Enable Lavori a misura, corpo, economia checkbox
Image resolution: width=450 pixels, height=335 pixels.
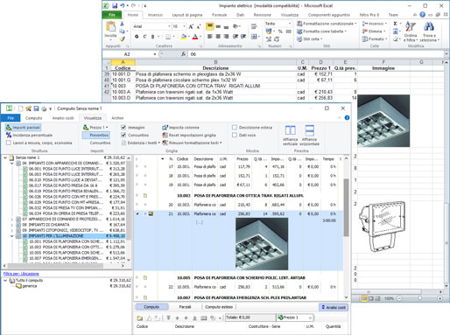tap(9, 143)
